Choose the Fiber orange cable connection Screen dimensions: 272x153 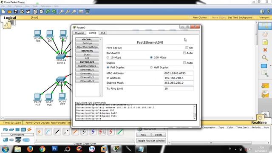[75, 132]
